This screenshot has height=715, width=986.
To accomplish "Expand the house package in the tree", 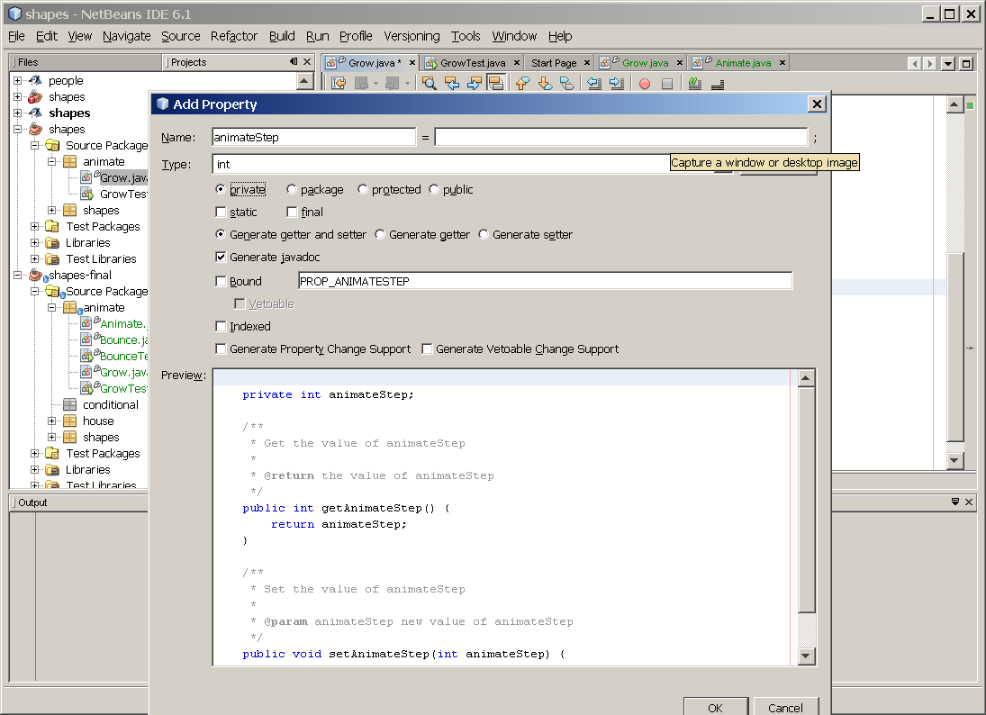I will pyautogui.click(x=52, y=421).
